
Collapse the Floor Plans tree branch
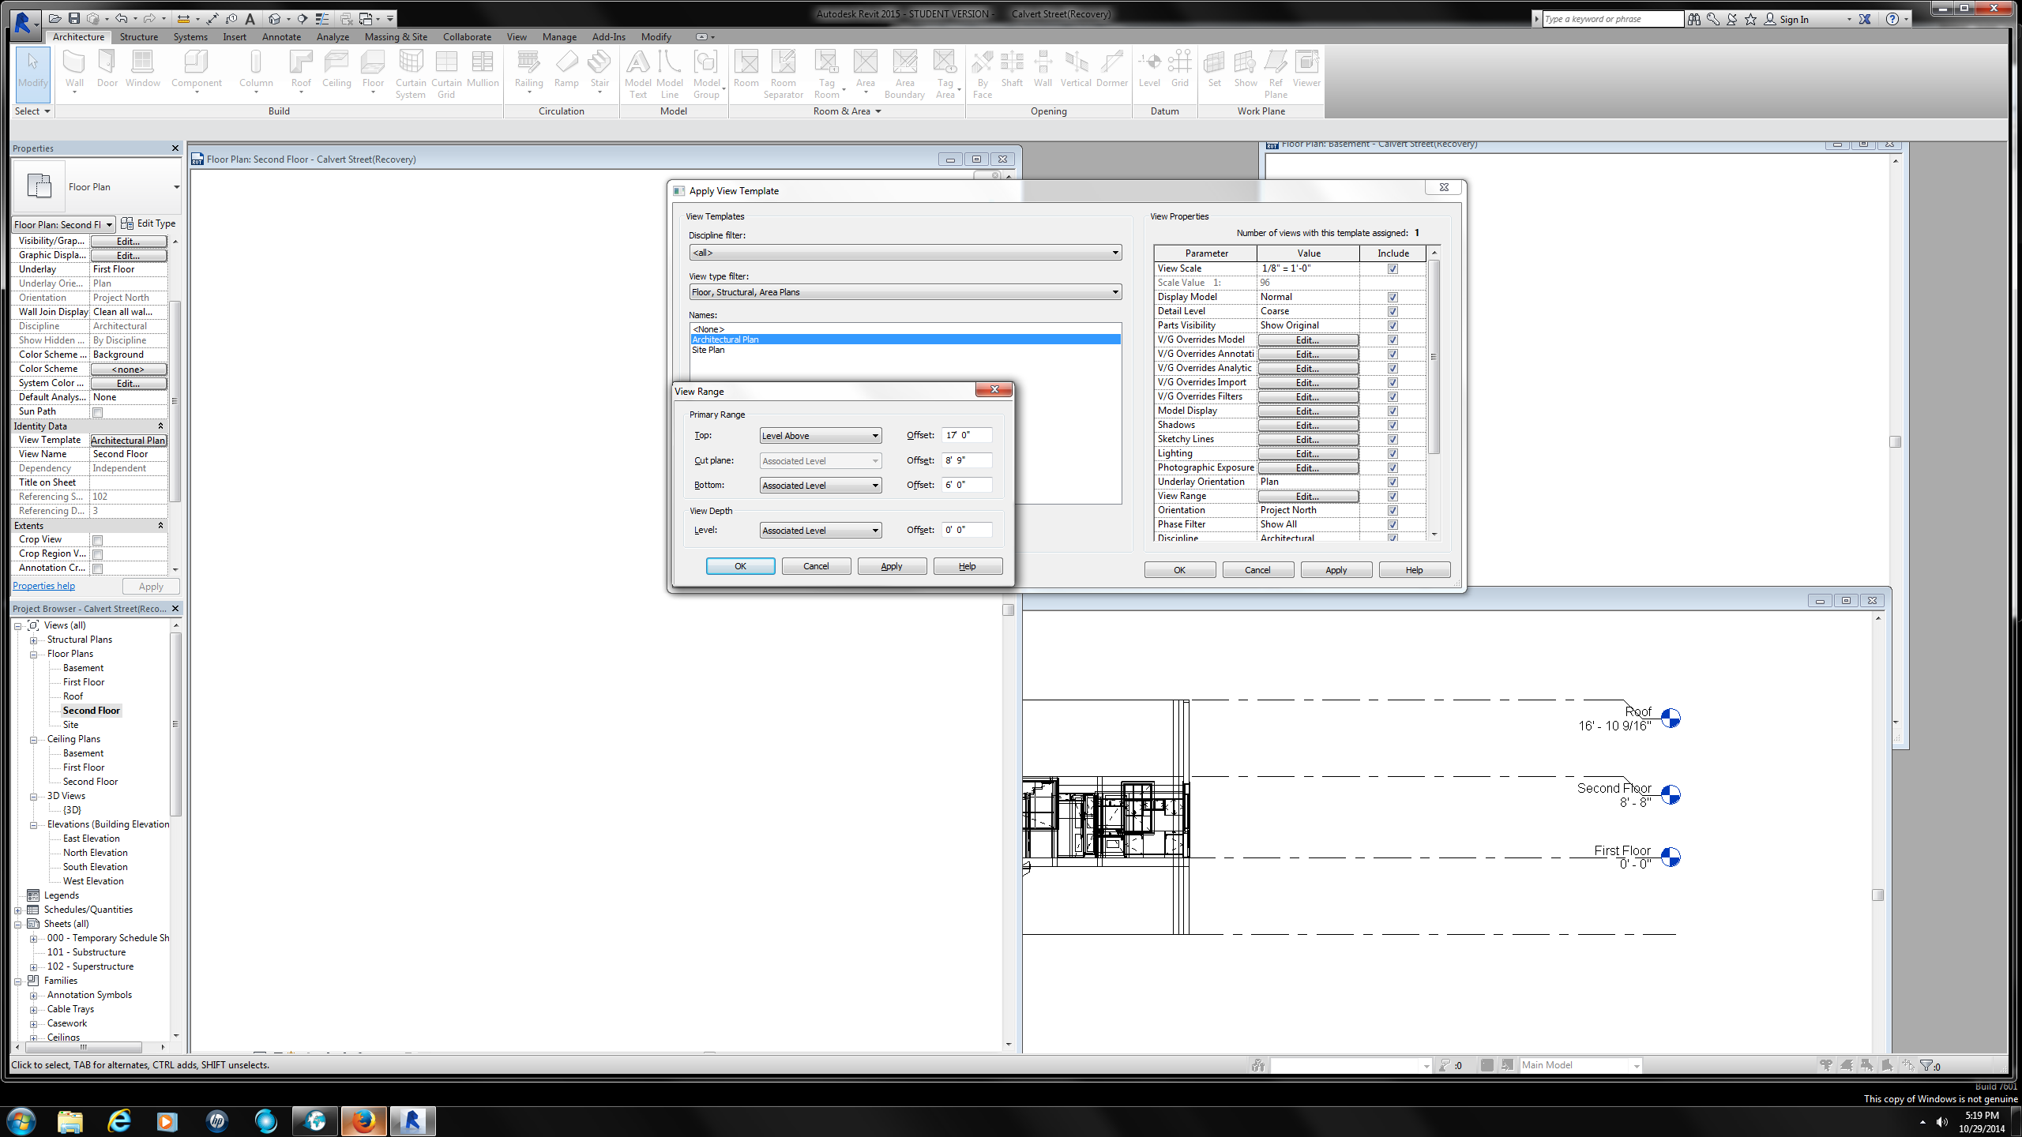[33, 653]
